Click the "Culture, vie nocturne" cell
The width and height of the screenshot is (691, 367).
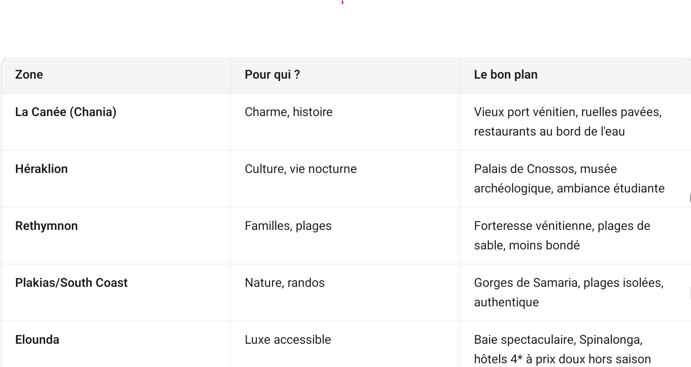tap(300, 169)
